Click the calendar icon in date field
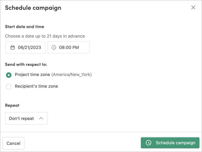 click(13, 47)
